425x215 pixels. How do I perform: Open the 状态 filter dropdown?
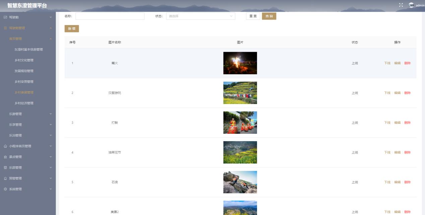(x=200, y=16)
